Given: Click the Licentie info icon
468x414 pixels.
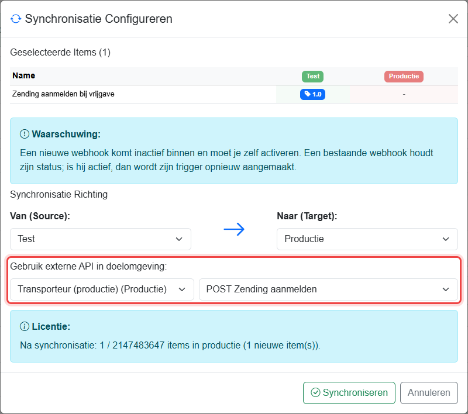Looking at the screenshot, I should 24,327.
